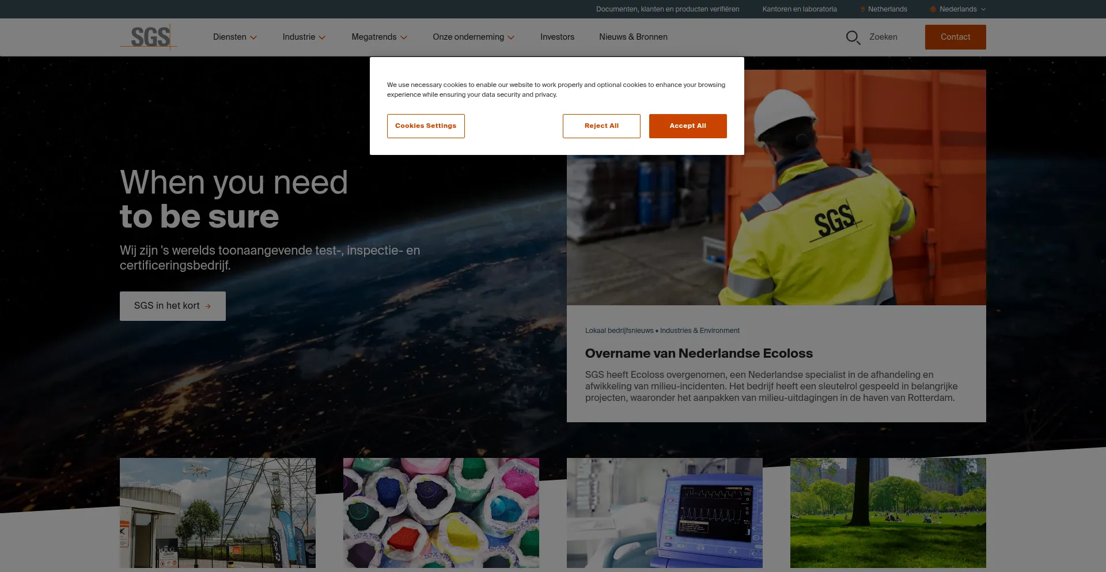
Task: Click the orange Contact button
Action: [x=955, y=37]
